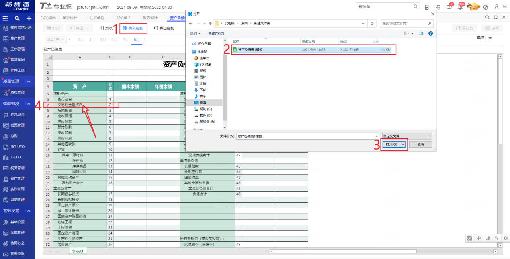Image resolution: width=510 pixels, height=259 pixels.
Task: Select 系统 (C:) drive in folder tree
Action: click(205, 109)
